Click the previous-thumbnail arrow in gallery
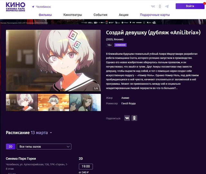Viewport: 206px width, 174px height. 8,102
